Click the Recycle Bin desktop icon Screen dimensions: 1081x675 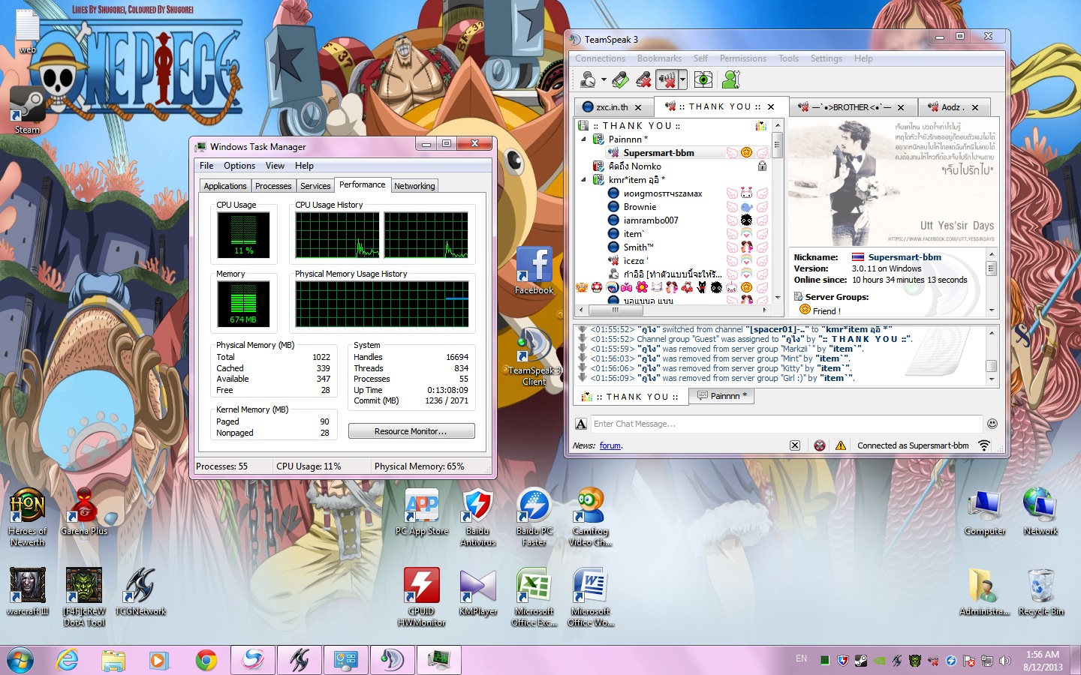[x=1041, y=592]
